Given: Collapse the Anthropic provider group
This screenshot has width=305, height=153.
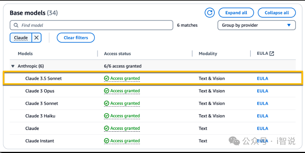Looking at the screenshot, I should pyautogui.click(x=13, y=66).
